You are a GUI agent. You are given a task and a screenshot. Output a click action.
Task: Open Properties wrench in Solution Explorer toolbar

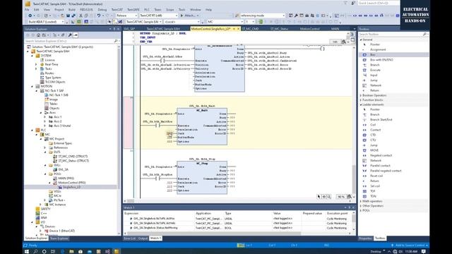tap(70, 35)
